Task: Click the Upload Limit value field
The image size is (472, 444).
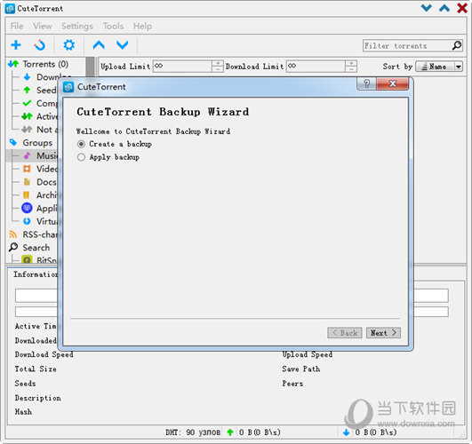Action: click(x=182, y=67)
